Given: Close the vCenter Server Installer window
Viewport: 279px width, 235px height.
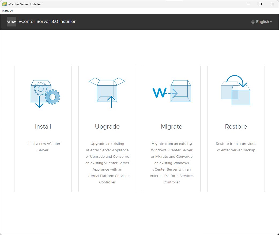Looking at the screenshot, I should click(272, 4).
